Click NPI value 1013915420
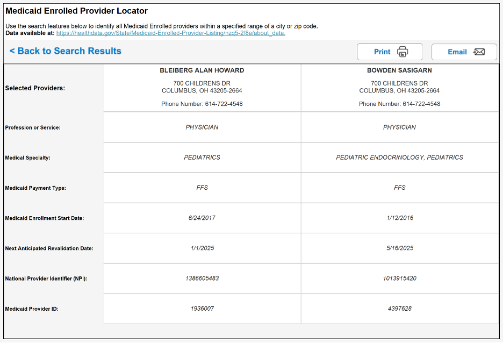The width and height of the screenshot is (503, 343). [x=400, y=278]
